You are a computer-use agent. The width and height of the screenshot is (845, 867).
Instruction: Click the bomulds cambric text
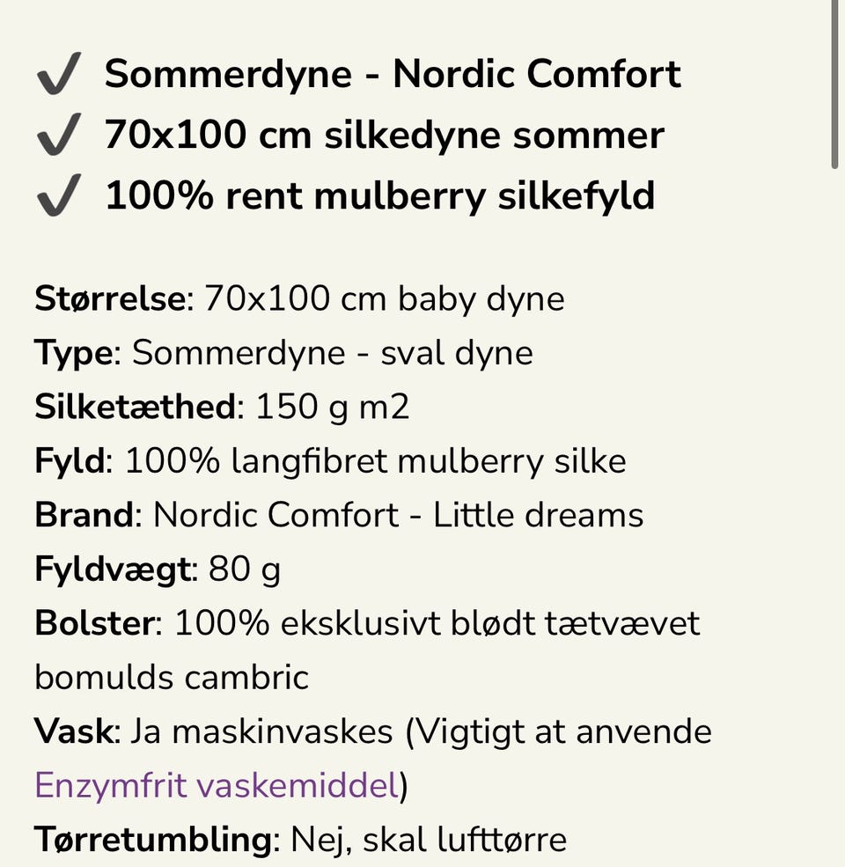pos(172,678)
